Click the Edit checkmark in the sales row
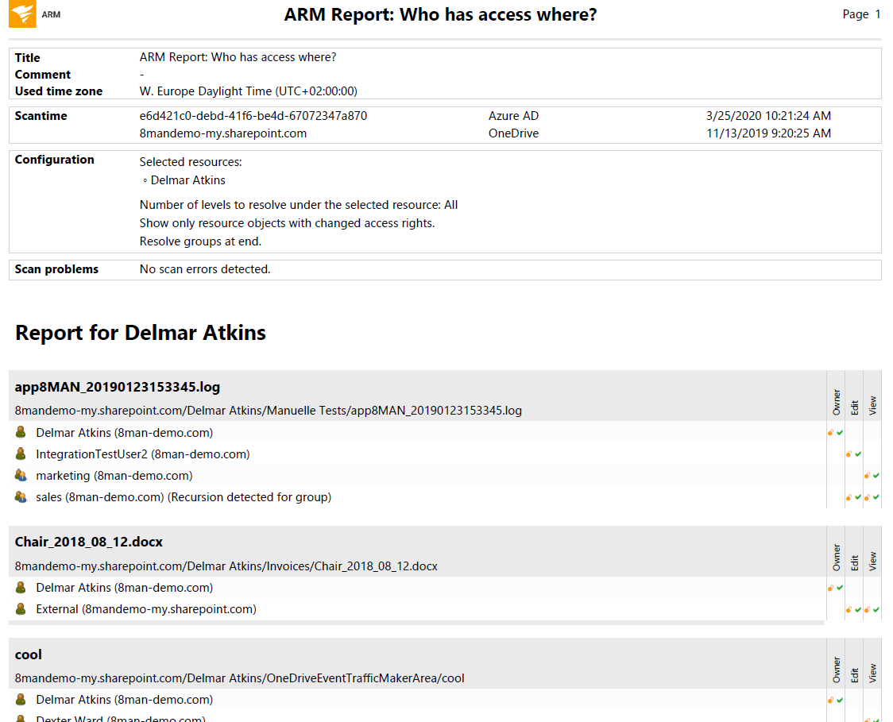This screenshot has width=893, height=722. [858, 497]
